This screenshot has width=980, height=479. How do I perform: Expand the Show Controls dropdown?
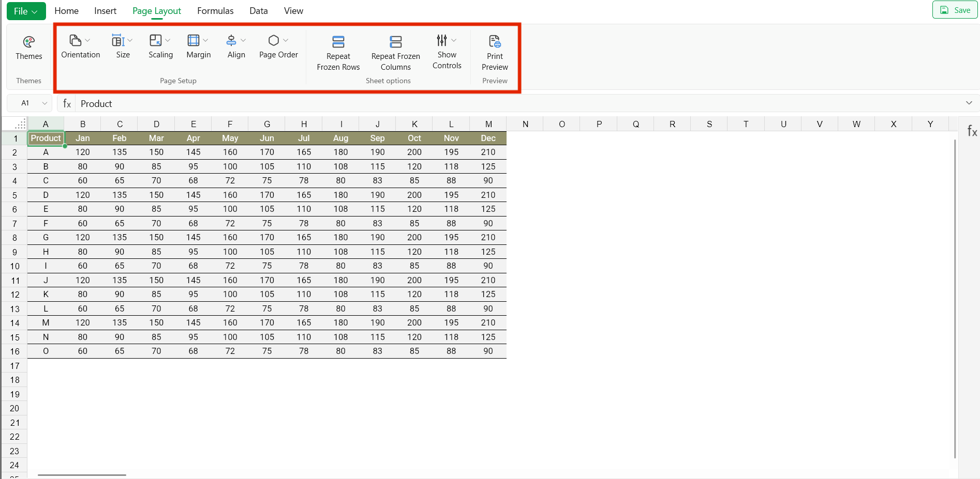point(454,40)
